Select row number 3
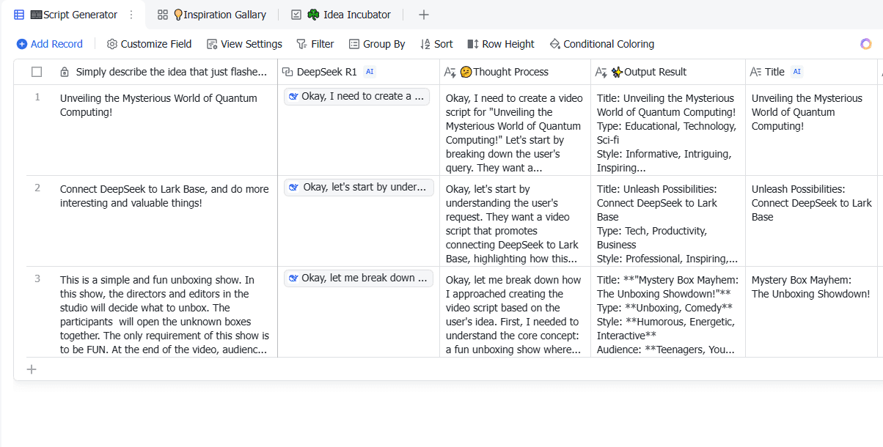Screen dimensions: 883x447 point(37,278)
